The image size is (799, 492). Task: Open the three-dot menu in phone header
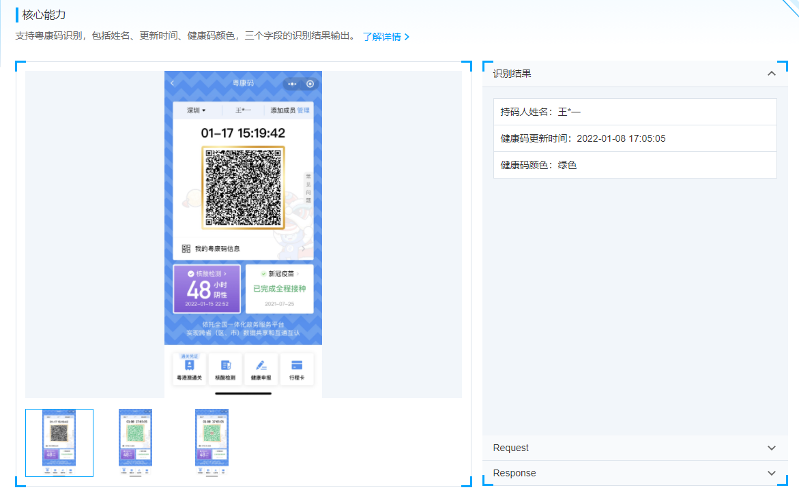(x=292, y=84)
